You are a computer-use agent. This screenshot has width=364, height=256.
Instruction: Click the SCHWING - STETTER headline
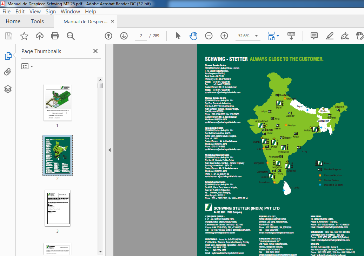coord(226,59)
